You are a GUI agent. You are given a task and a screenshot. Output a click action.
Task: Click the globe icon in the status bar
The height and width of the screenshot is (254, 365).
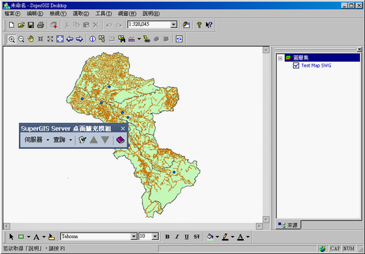point(323,249)
